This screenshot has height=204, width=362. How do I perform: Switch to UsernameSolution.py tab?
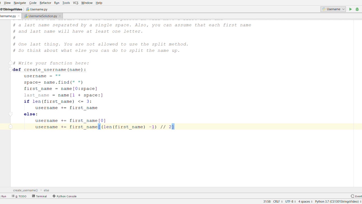[43, 16]
